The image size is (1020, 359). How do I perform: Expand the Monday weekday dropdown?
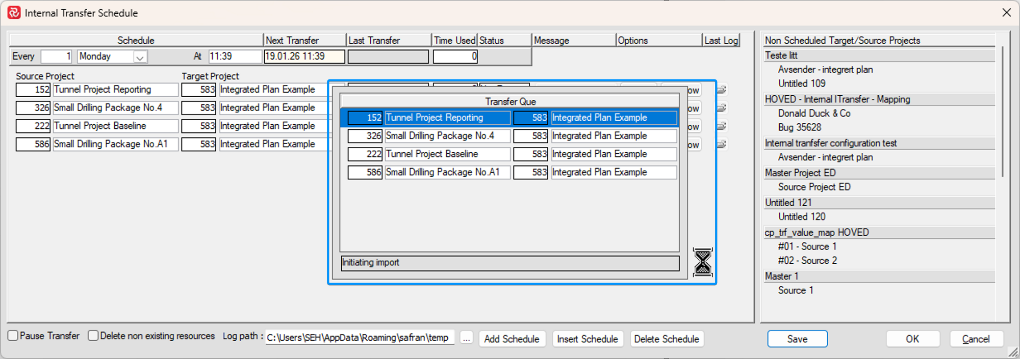coord(140,57)
